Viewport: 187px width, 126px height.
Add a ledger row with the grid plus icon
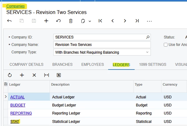pyautogui.click(x=22, y=75)
